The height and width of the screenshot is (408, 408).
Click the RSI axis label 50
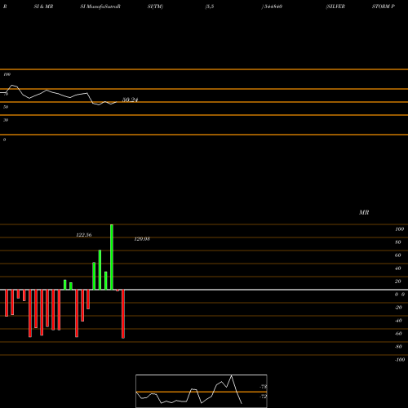(x=6, y=107)
